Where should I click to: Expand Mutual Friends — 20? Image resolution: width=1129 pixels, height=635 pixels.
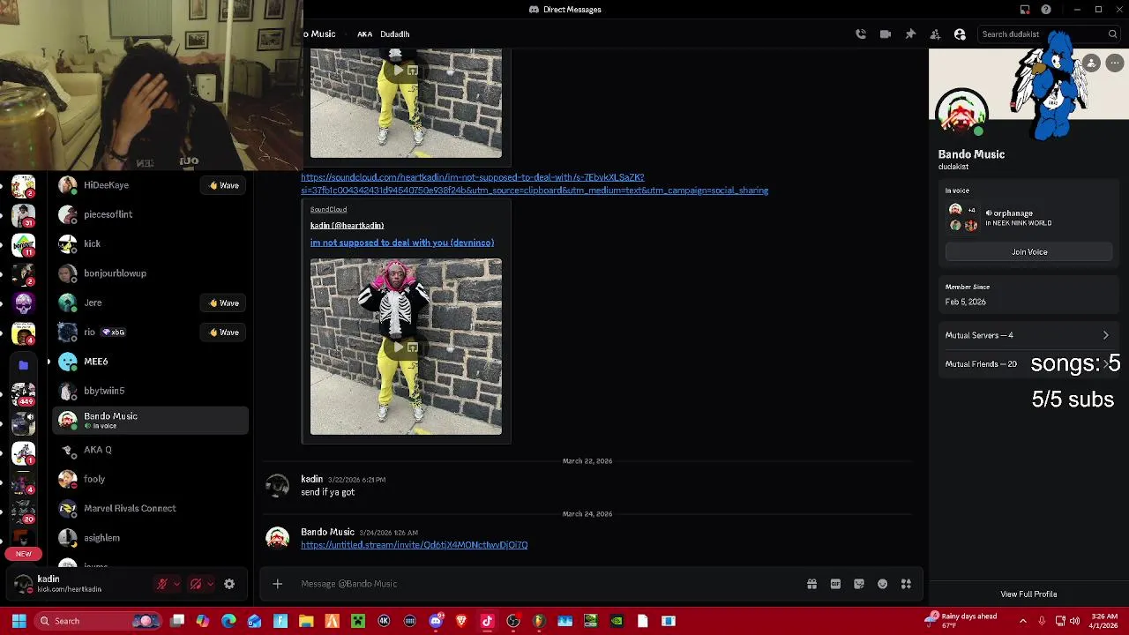[x=1028, y=364]
